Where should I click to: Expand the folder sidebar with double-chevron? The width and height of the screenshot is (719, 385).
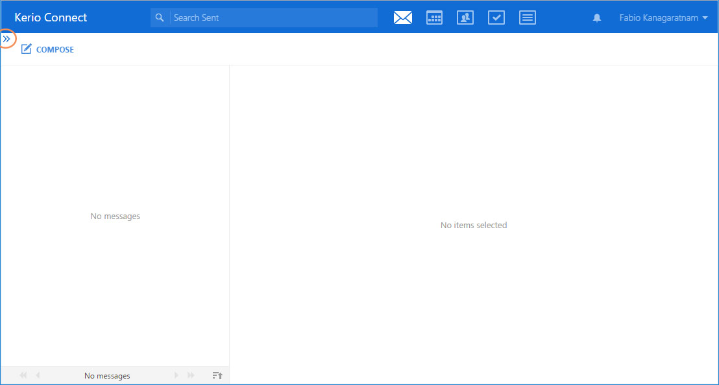click(x=6, y=40)
